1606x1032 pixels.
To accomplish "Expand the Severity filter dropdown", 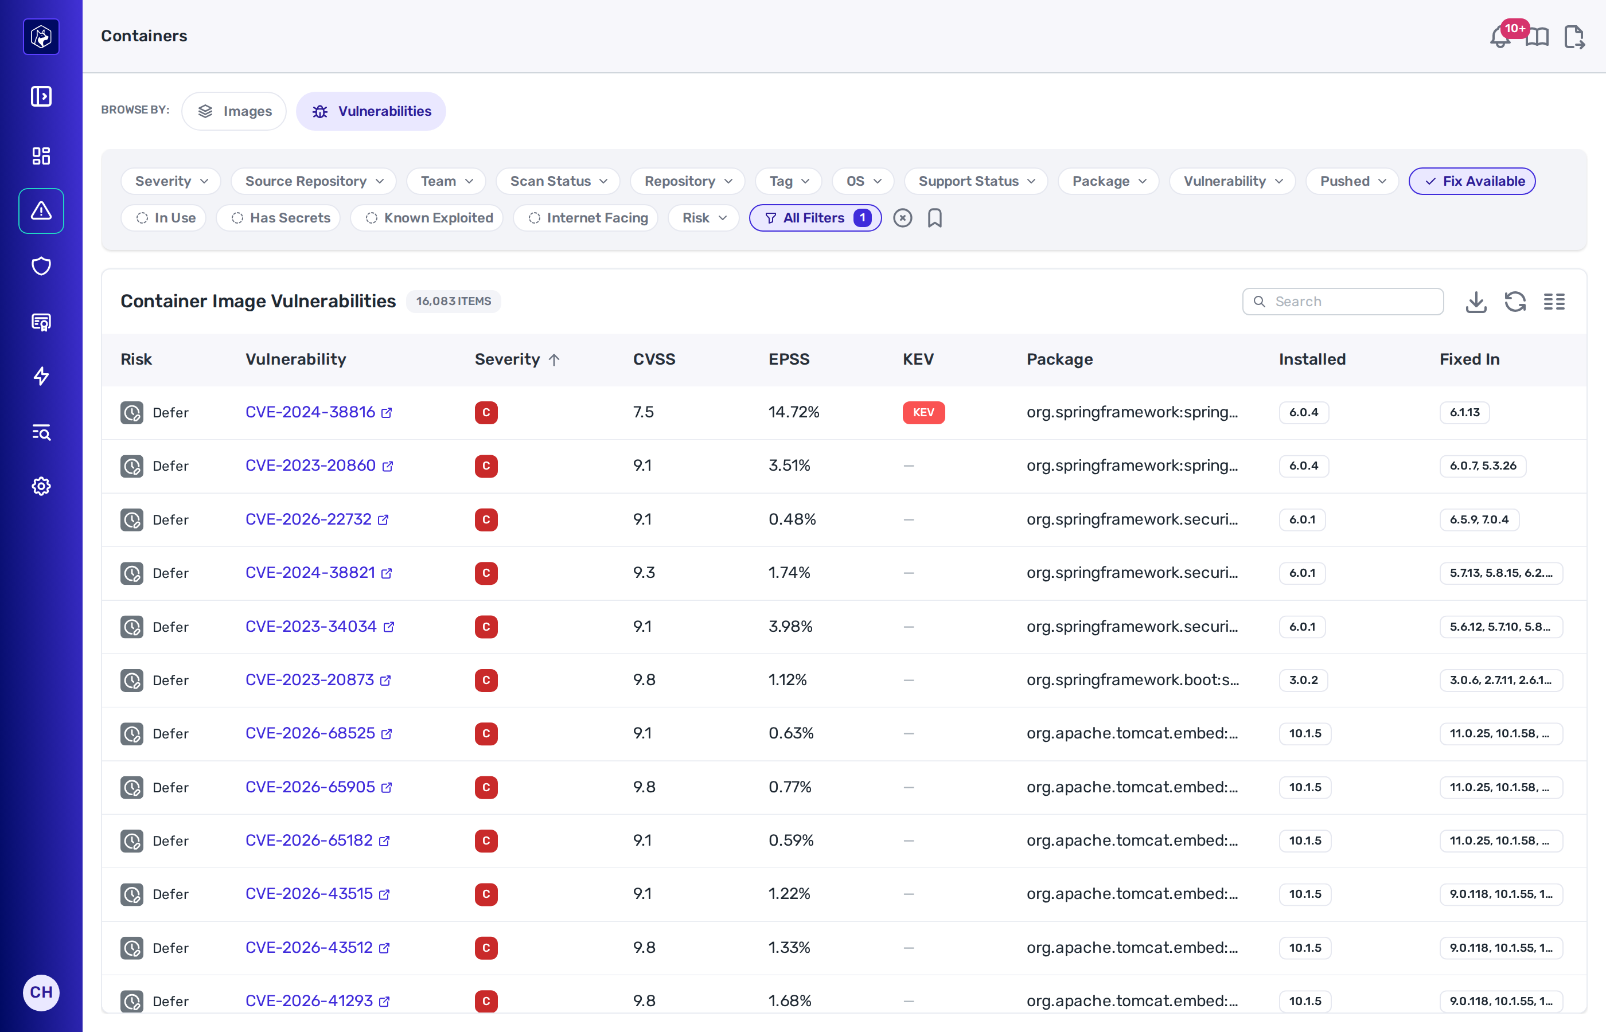I will coord(171,181).
